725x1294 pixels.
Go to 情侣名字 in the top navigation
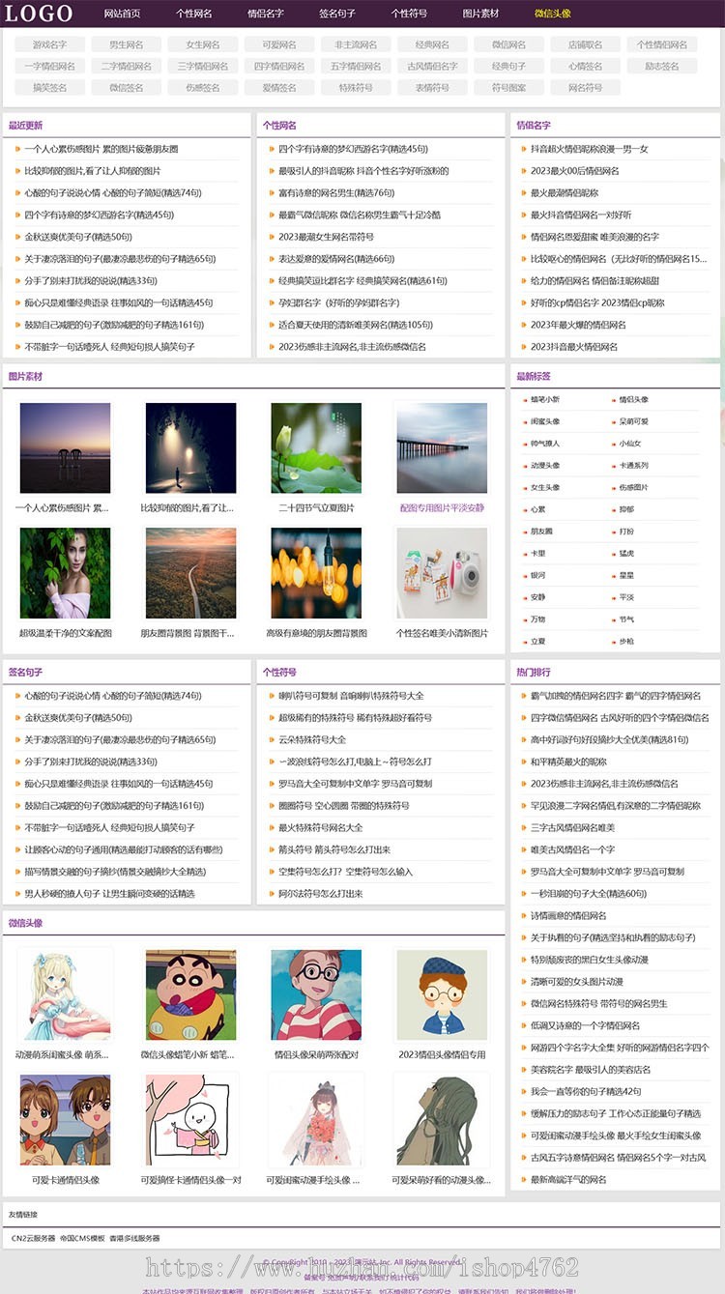pyautogui.click(x=266, y=14)
